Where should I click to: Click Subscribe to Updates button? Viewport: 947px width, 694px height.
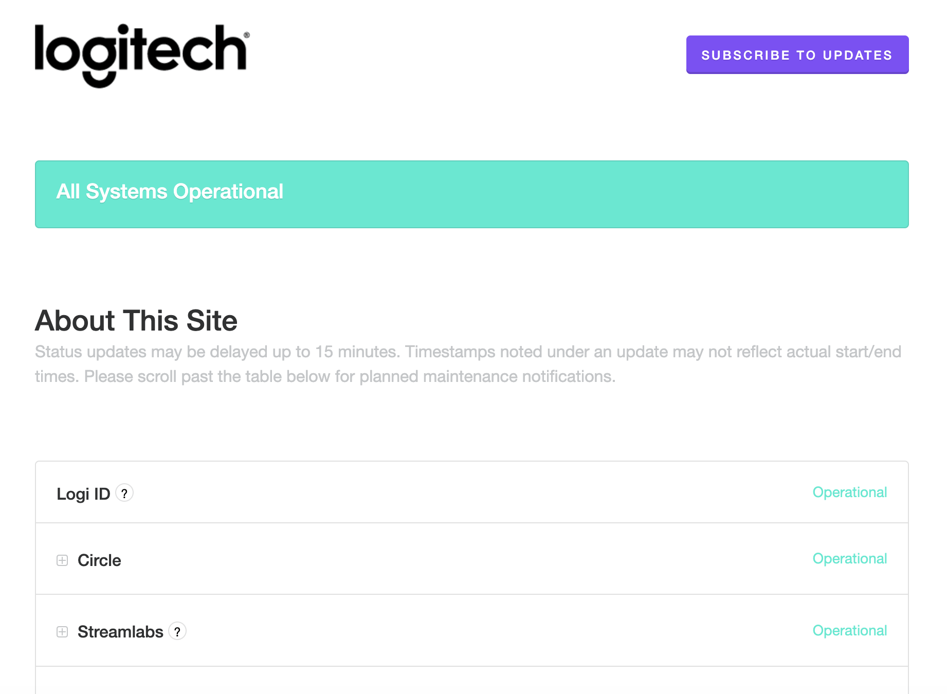tap(797, 55)
